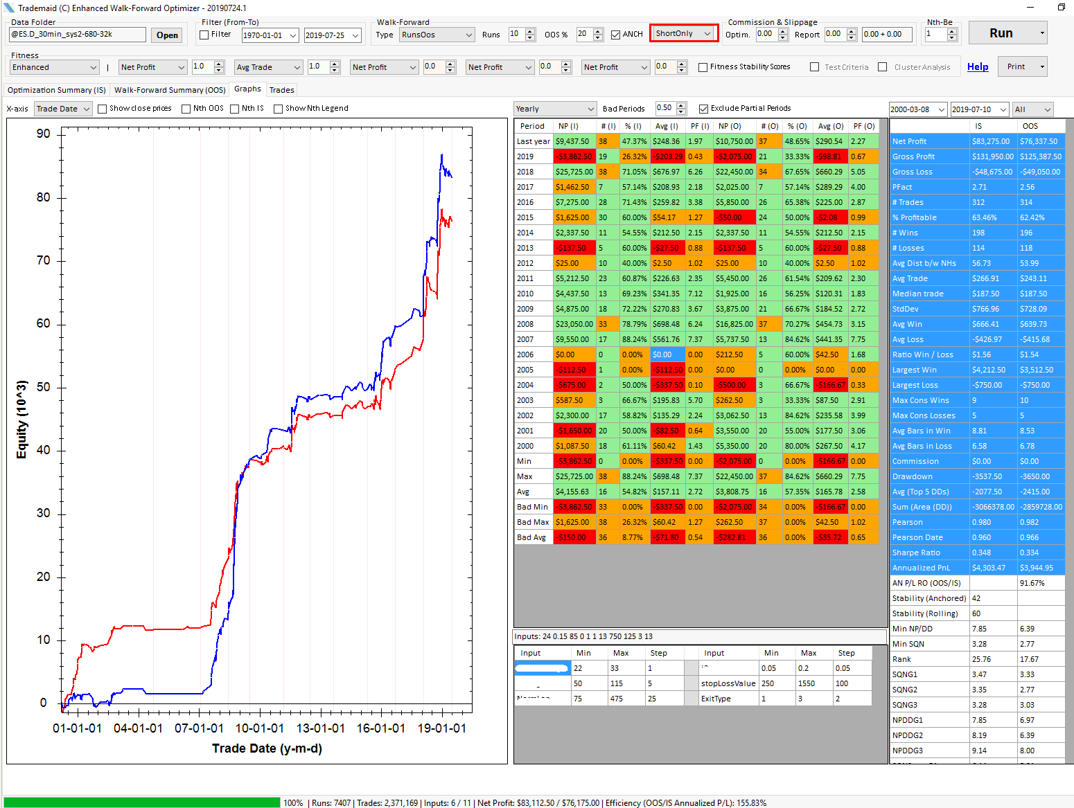Increase the Bad Periods spinner value
This screenshot has width=1074, height=808.
[681, 105]
